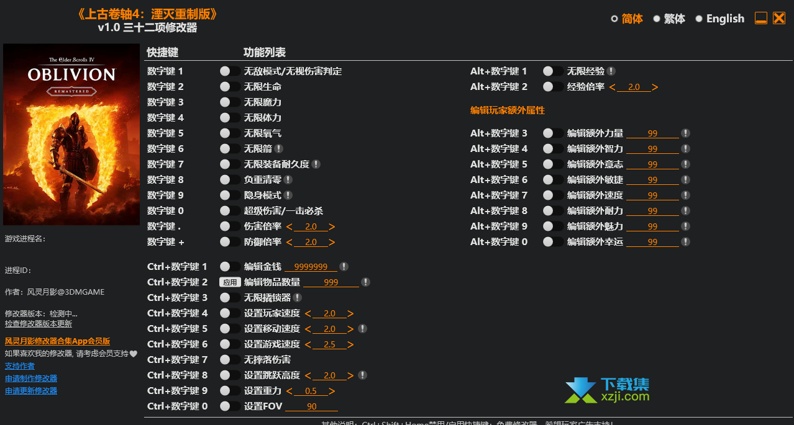Click info icon next to 无限装备耐久度
The width and height of the screenshot is (794, 425).
tap(316, 164)
